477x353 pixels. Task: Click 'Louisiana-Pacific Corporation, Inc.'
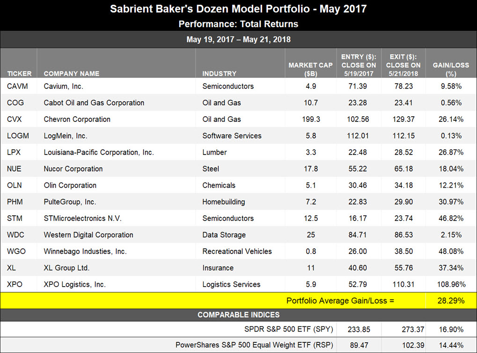(99, 152)
